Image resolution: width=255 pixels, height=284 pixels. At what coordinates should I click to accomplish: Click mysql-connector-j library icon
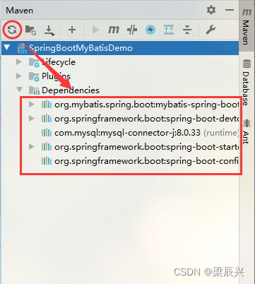[47, 133]
